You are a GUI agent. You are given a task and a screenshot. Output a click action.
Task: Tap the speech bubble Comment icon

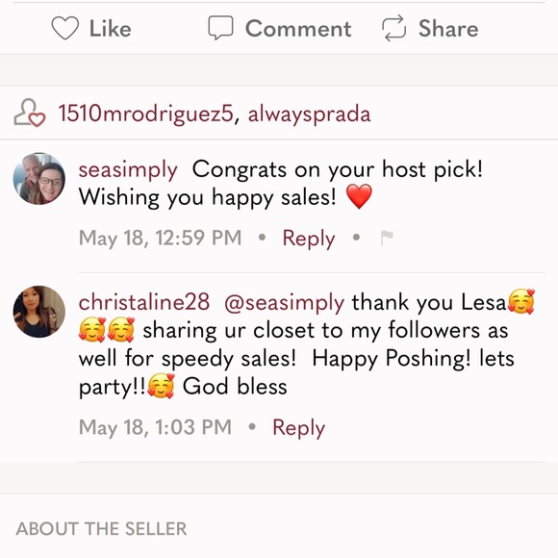coord(220,28)
